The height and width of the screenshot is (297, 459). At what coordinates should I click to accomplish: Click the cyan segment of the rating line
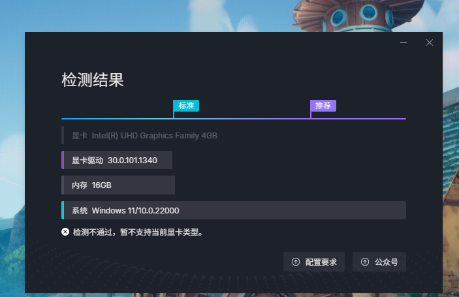[x=117, y=119]
